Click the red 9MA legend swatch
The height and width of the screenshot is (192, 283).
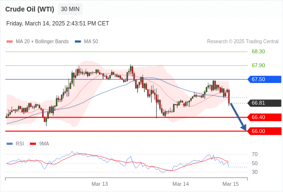tap(33, 144)
